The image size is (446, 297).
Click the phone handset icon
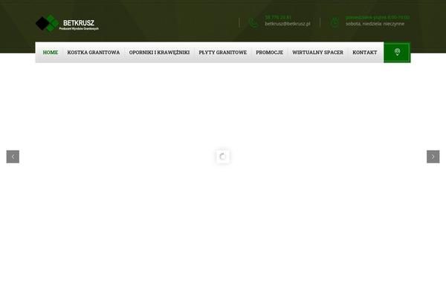click(253, 22)
